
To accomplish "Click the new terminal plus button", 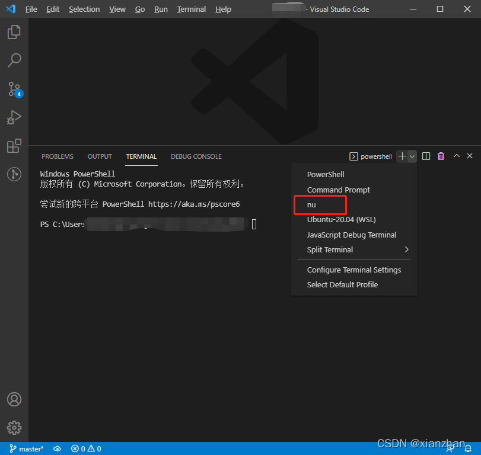I will 402,156.
